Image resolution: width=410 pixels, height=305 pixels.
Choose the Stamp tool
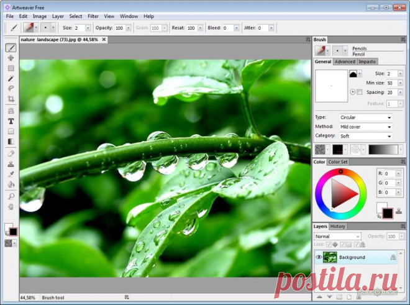click(x=11, y=164)
